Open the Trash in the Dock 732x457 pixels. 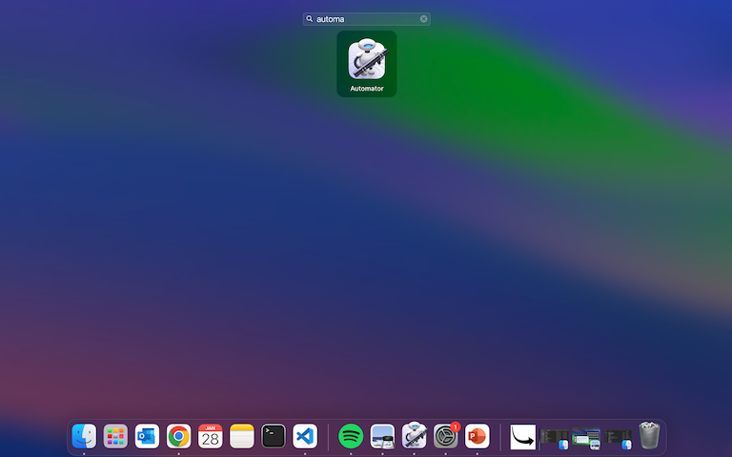tap(649, 435)
